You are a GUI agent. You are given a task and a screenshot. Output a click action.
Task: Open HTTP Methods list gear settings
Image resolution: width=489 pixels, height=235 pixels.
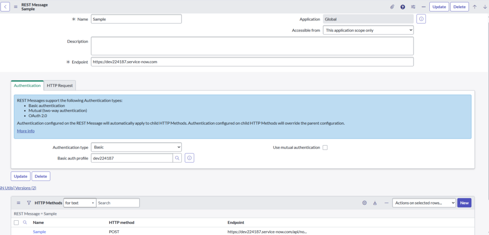364,203
